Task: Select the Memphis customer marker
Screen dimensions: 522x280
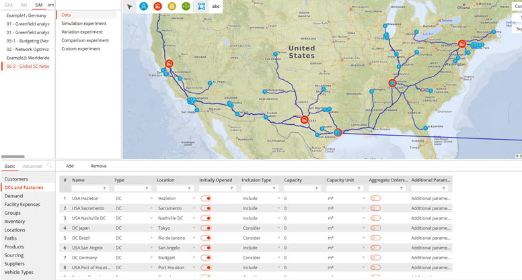Action: (371, 91)
